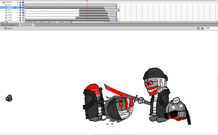Close the Fight Scen Madness tab

17,25
